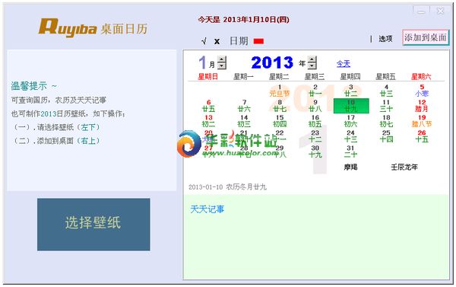456x287 pixels.
Task: Select January 13 初二
Action: [x=208, y=121]
